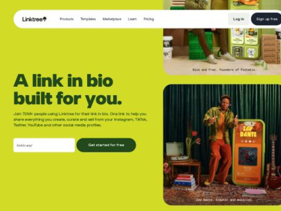Click the red electric guitar image
Viewport: 281px width, 211px height.
point(273,162)
